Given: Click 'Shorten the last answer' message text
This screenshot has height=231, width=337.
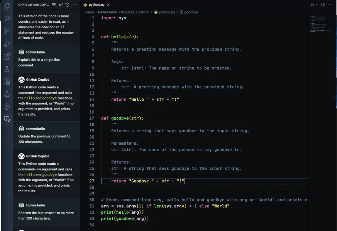Looking at the screenshot, I should (x=46, y=216).
